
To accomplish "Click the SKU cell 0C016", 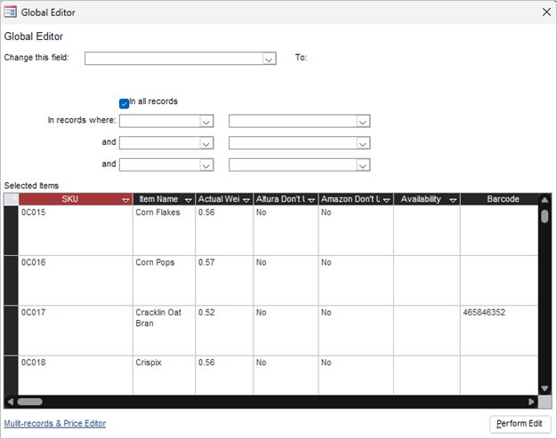I will coord(76,280).
